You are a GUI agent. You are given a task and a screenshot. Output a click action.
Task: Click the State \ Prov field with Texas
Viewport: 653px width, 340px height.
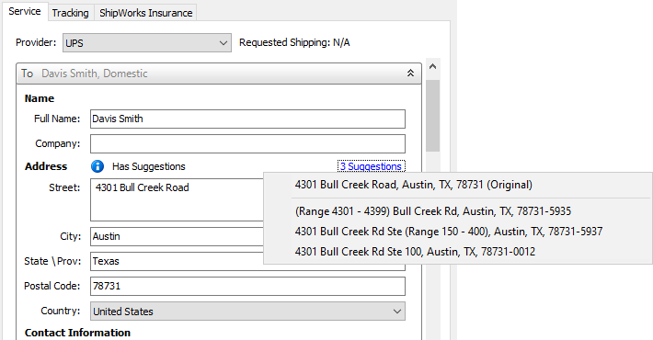[x=177, y=261]
